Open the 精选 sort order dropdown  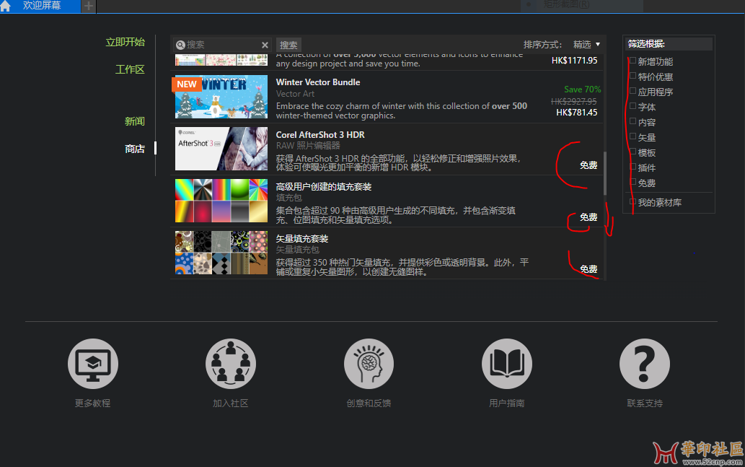(586, 45)
